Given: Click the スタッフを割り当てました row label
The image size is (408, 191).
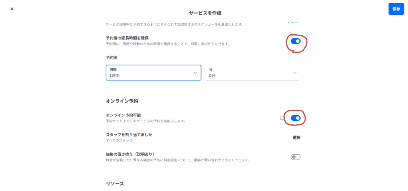Looking at the screenshot, I should [129, 135].
